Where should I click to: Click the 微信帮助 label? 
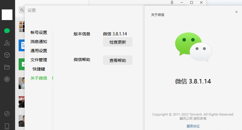(82, 60)
